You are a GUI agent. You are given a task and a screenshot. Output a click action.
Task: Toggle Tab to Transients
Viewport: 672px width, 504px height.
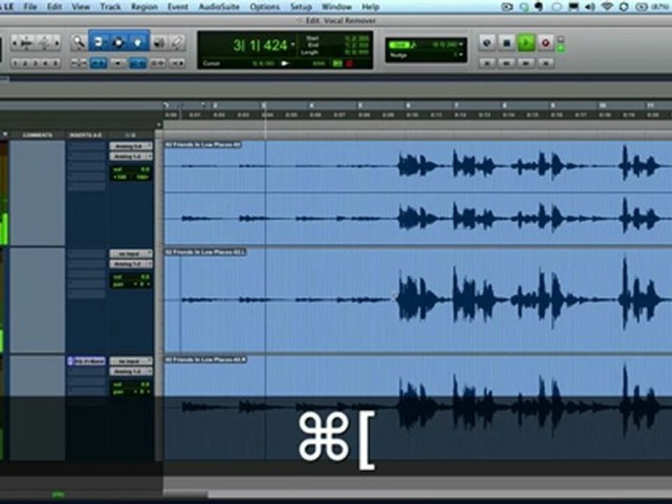point(99,64)
